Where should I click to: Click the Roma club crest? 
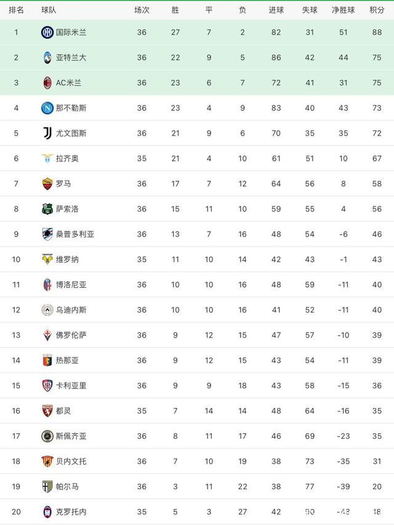(x=47, y=184)
